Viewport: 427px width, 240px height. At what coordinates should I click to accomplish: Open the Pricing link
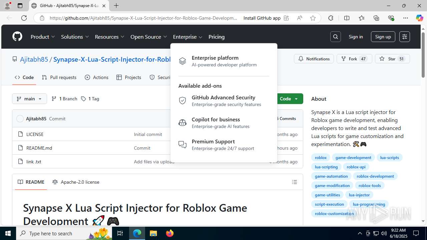coord(217,37)
